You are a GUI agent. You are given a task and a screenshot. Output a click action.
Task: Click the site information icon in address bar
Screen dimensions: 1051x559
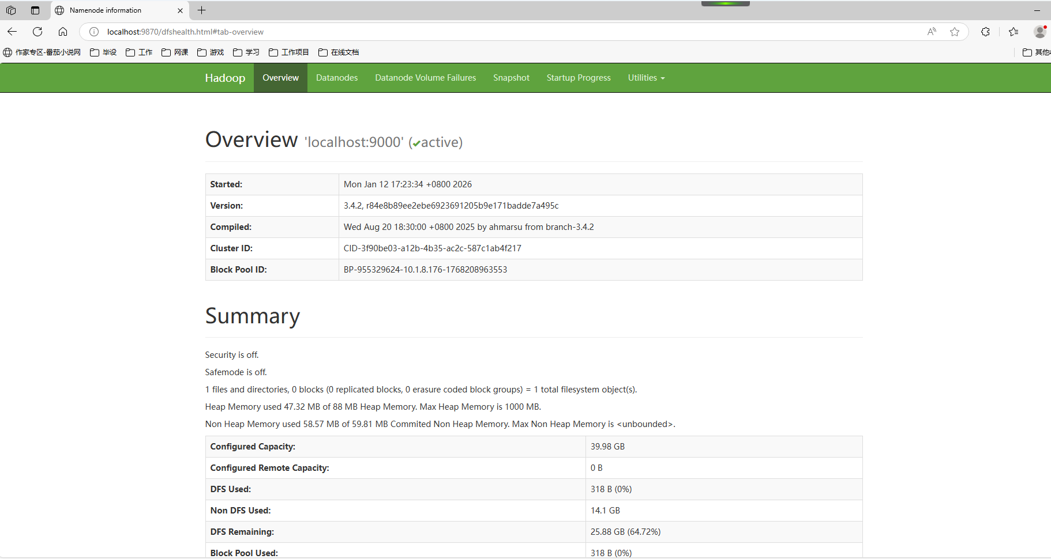[94, 32]
